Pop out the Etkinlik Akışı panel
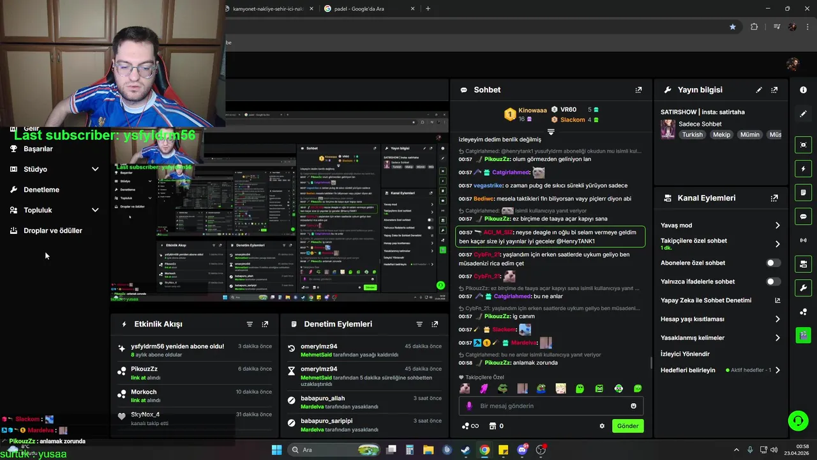This screenshot has height=460, width=817. pyautogui.click(x=265, y=325)
